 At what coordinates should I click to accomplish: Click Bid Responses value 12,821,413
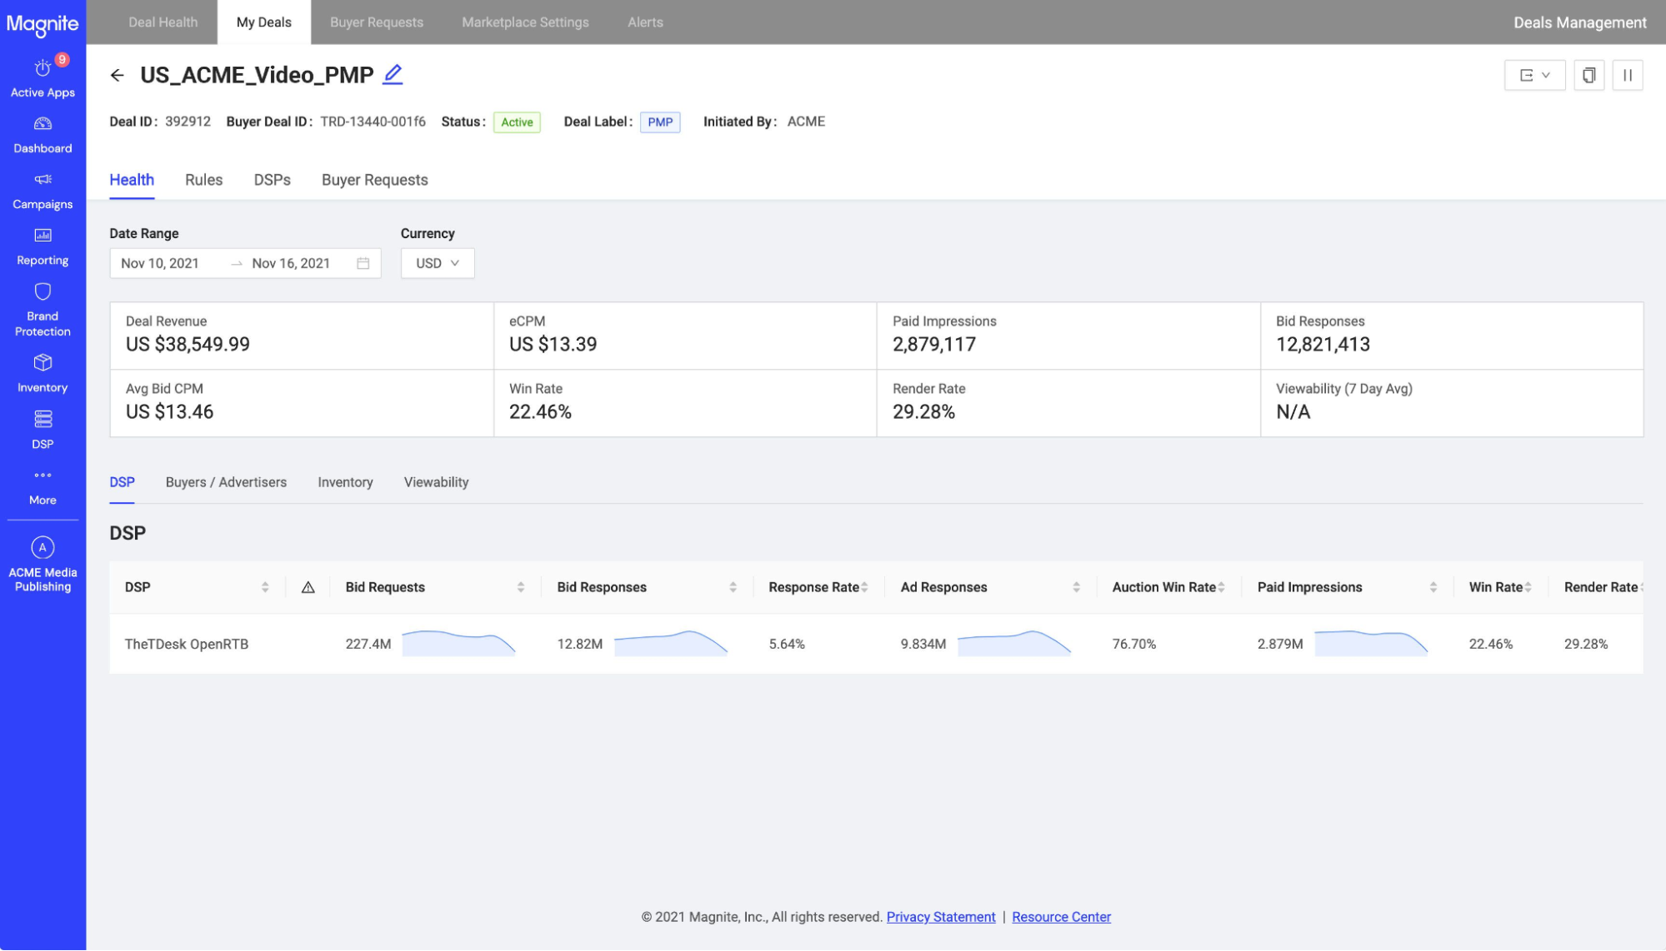click(1323, 345)
